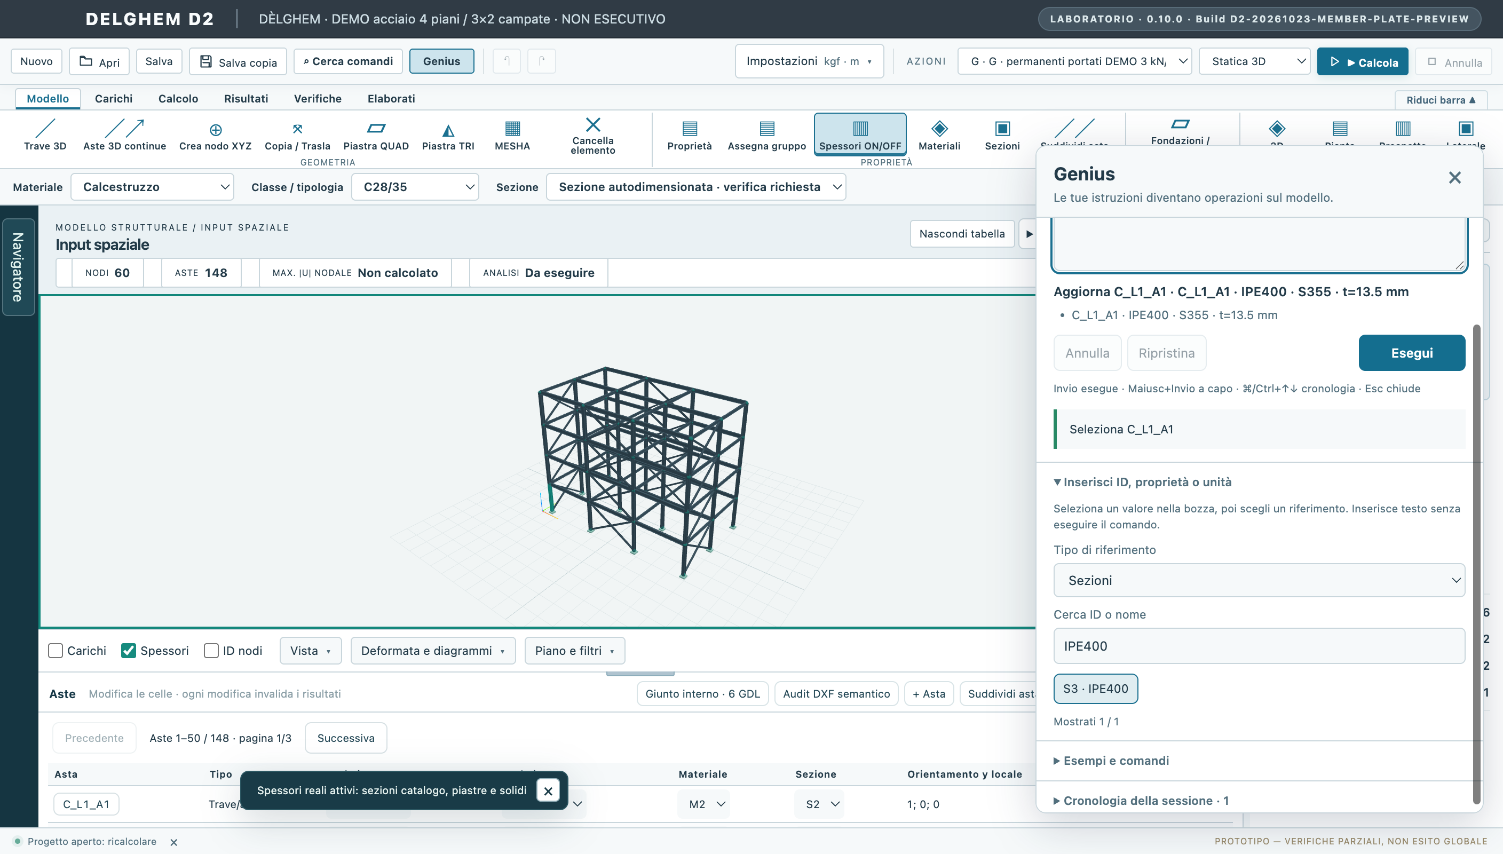Viewport: 1503px width, 854px height.
Task: Click Crea nodo XYZ icon
Action: pos(215,130)
